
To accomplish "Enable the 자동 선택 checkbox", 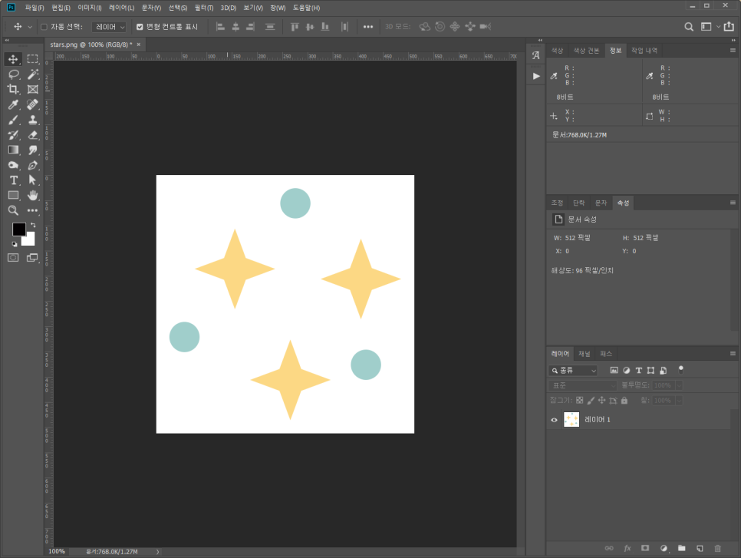I will point(44,27).
